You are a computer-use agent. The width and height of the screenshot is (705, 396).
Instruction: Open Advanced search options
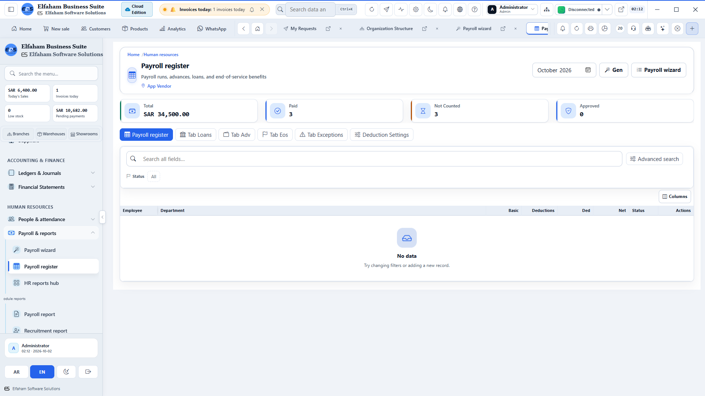tap(654, 159)
